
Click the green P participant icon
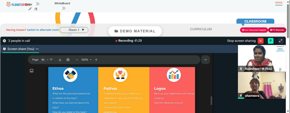pos(271,41)
